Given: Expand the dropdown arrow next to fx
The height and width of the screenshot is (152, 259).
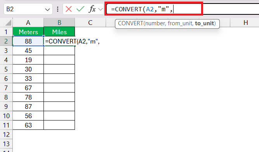Looking at the screenshot, I should tap(100, 9).
